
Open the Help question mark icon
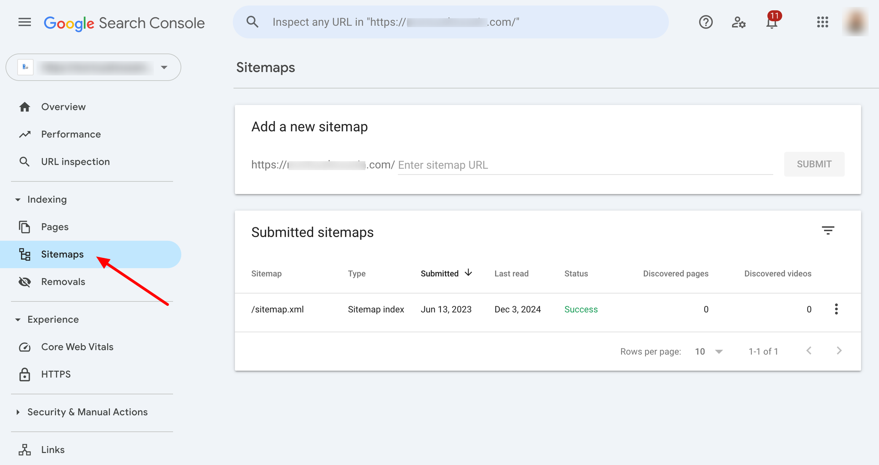coord(705,22)
